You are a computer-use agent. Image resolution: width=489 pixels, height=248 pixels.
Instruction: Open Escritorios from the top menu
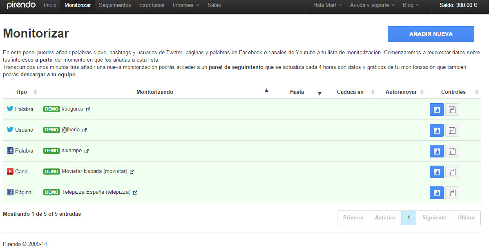[x=152, y=5]
